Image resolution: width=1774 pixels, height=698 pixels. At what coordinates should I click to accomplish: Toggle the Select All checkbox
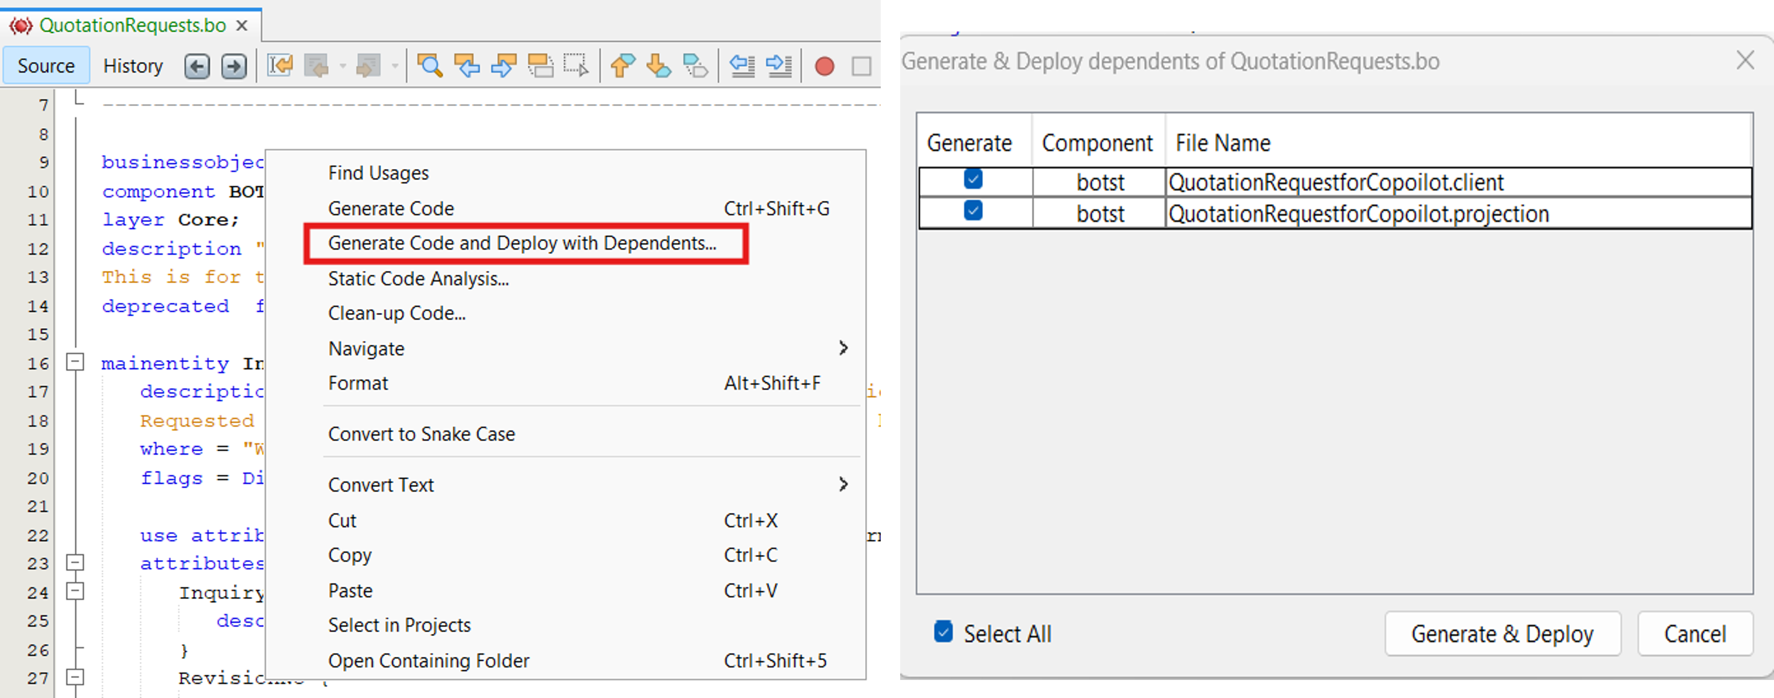pyautogui.click(x=944, y=631)
